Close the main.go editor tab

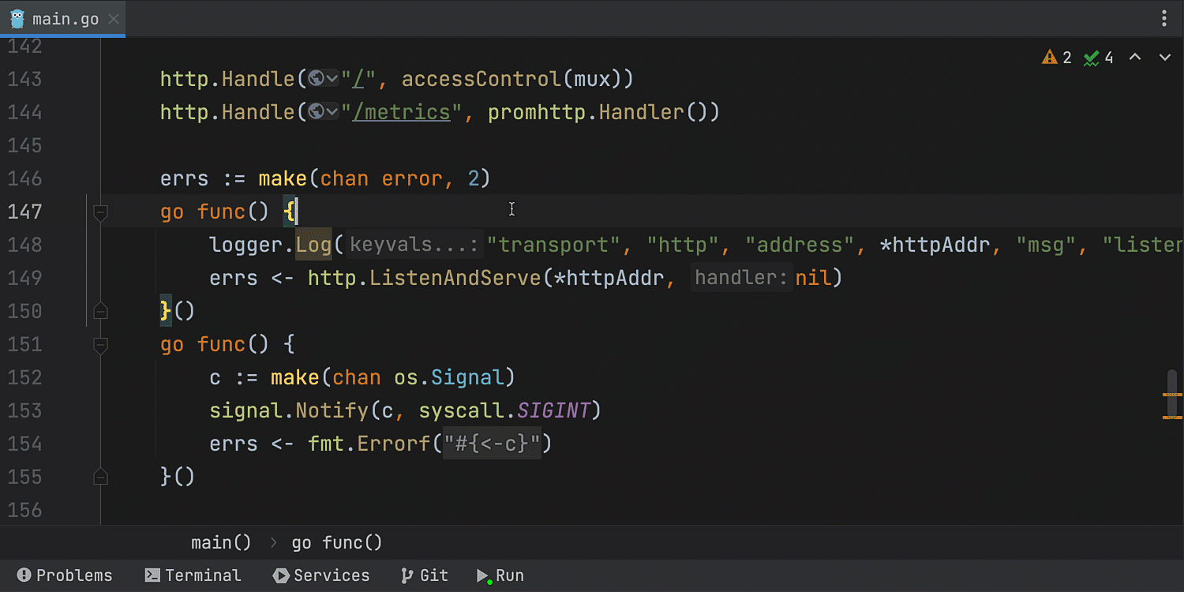pos(114,19)
